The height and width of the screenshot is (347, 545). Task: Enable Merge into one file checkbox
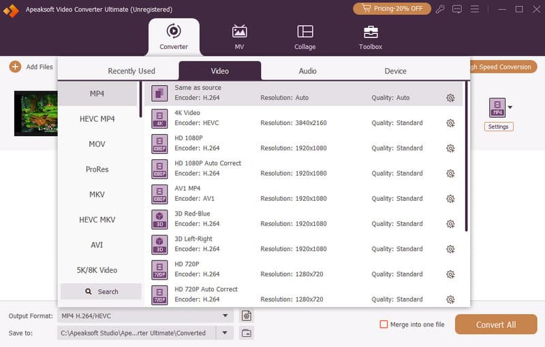pyautogui.click(x=384, y=325)
